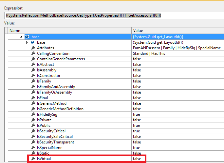The height and width of the screenshot is (163, 224).
Task: Click the wrench icon beside IsGenericMethodDefinition
Action: pos(33,109)
